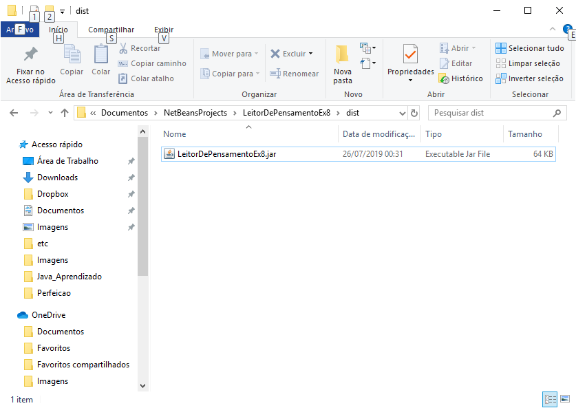
Task: Expand the Excluir dropdown arrow
Action: pos(311,54)
